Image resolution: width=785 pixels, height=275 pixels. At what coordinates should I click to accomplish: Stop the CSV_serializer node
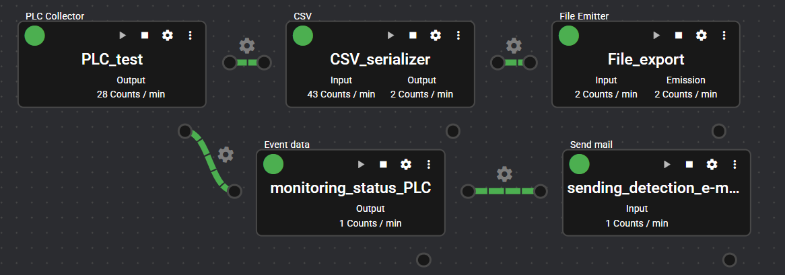[413, 36]
